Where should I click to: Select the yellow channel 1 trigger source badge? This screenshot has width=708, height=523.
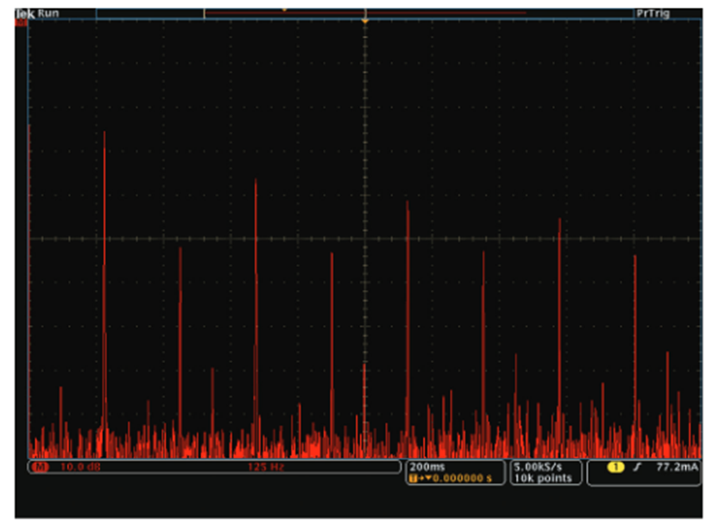[x=616, y=468]
